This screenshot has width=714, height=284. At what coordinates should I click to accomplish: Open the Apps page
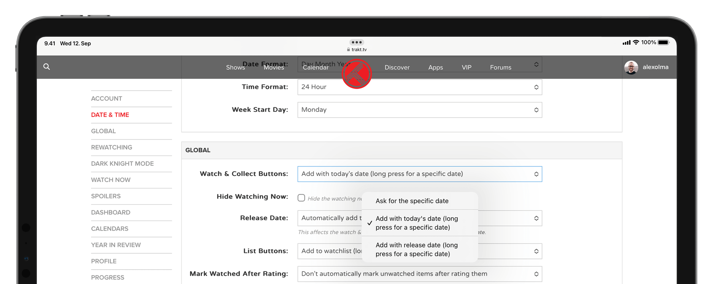pyautogui.click(x=436, y=67)
